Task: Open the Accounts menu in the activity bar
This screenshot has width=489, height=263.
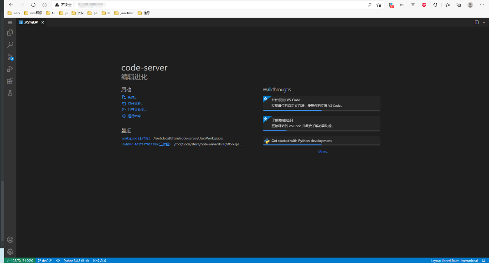Action: click(x=10, y=240)
